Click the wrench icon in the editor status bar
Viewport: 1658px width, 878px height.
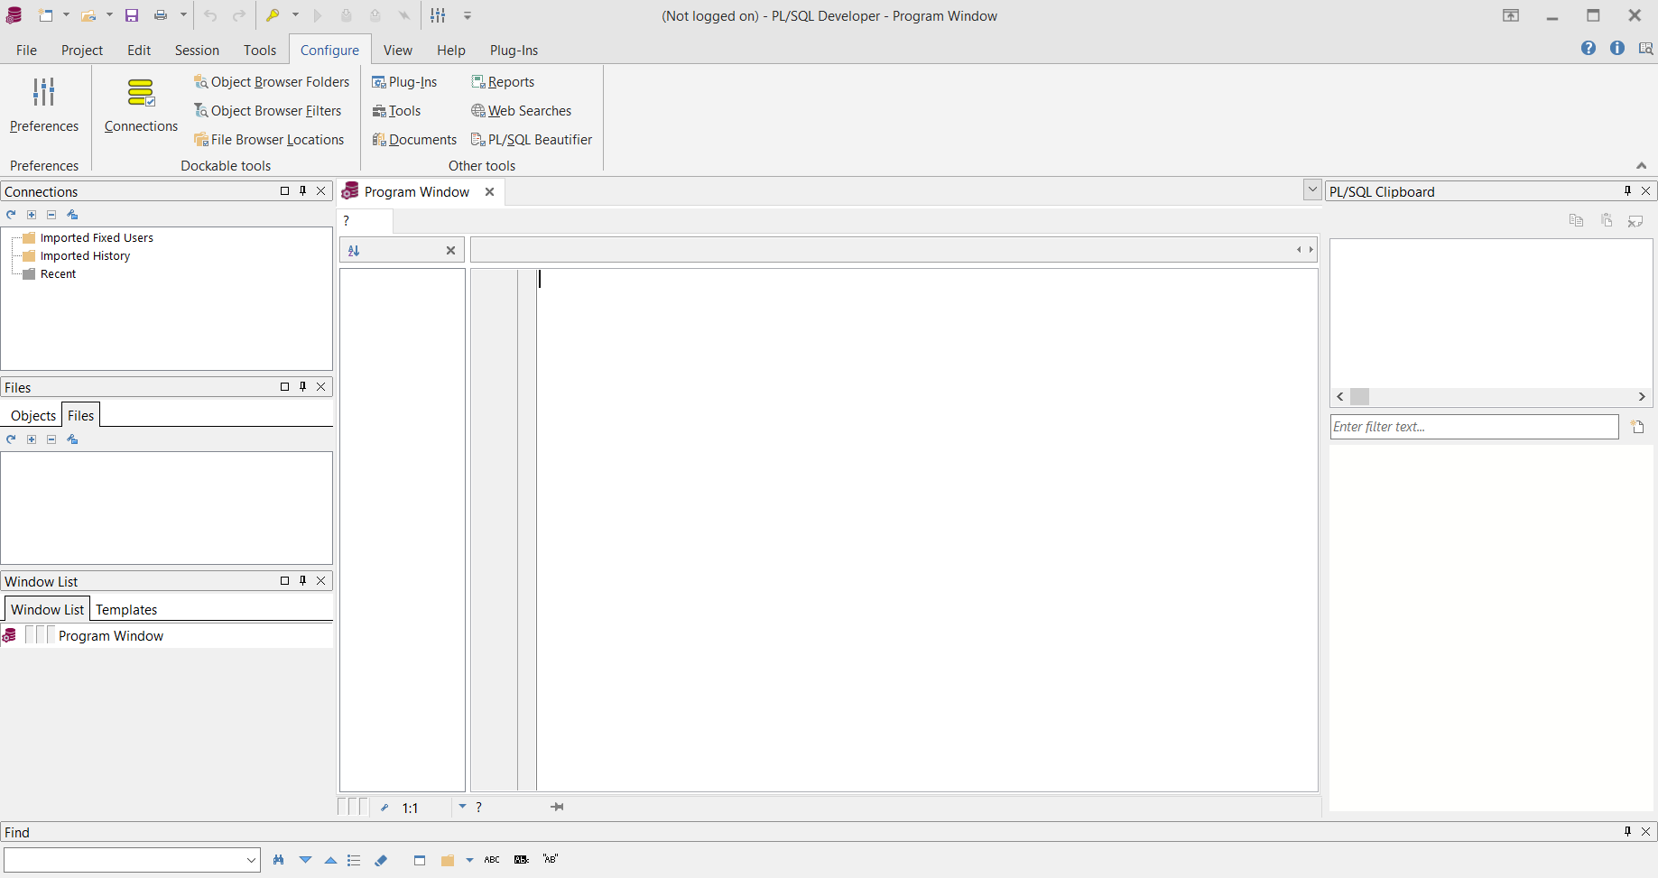[x=384, y=808]
